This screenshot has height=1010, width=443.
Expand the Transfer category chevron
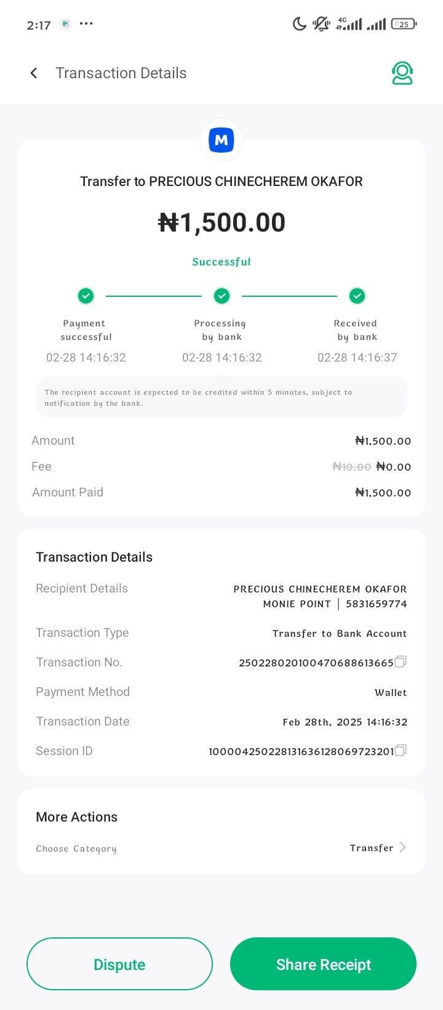pos(402,847)
